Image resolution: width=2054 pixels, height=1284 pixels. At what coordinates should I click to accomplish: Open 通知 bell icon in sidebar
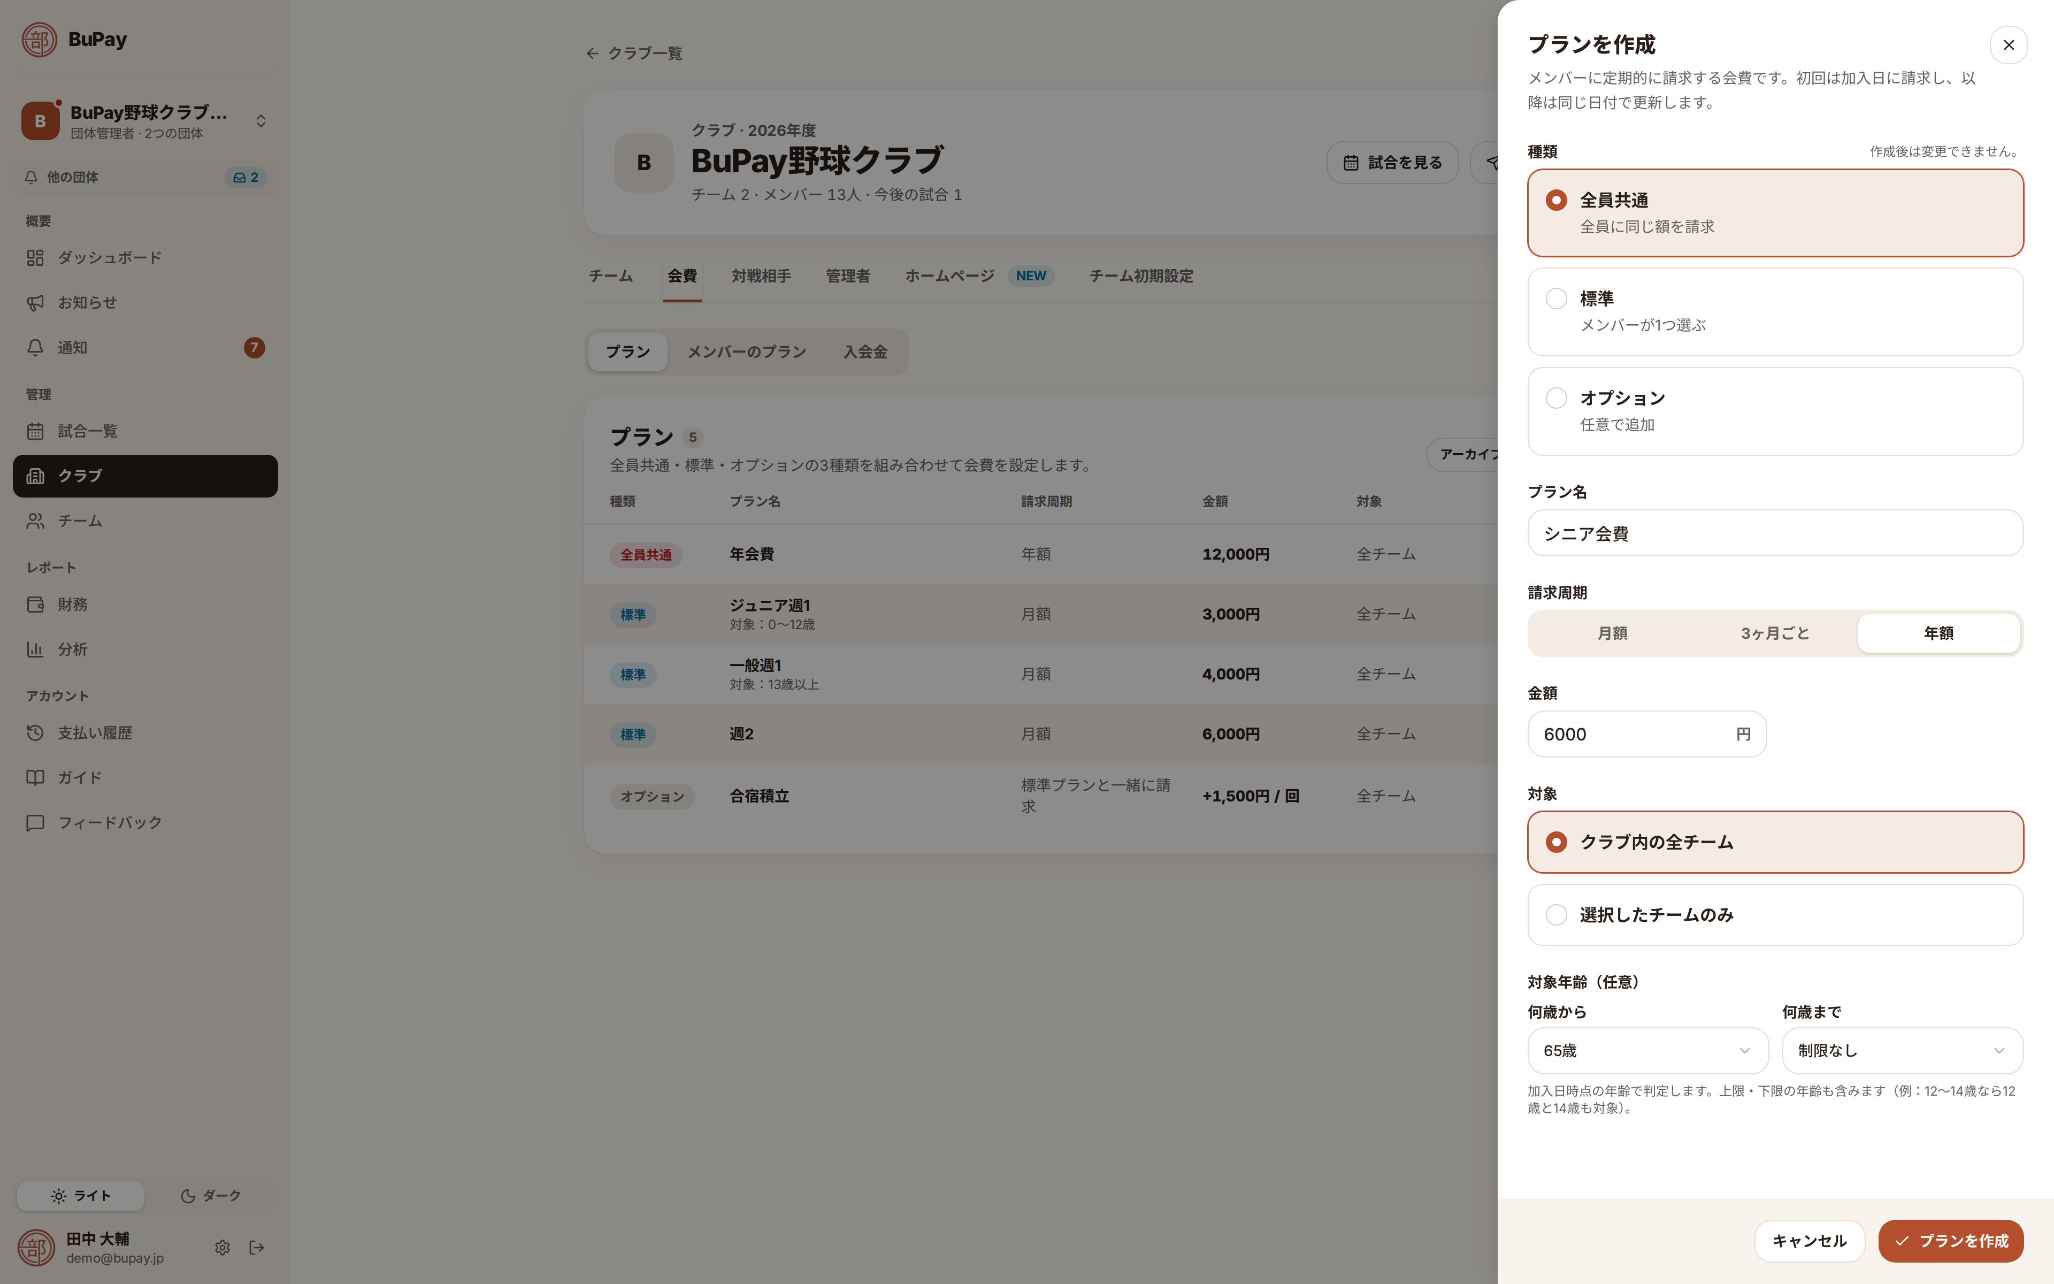[35, 347]
